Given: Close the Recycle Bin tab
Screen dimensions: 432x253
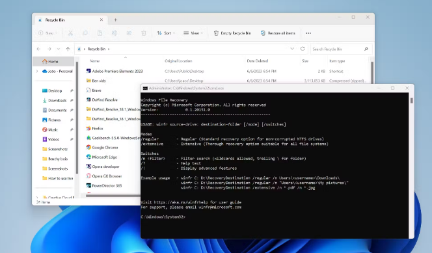Looking at the screenshot, I should coord(101,20).
